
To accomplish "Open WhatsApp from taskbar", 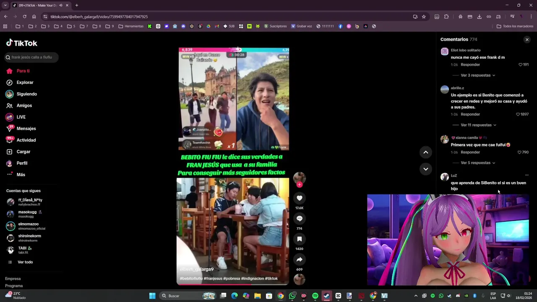I will 292,296.
